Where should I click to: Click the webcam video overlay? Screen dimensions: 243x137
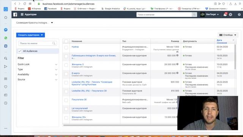[x=208, y=113]
